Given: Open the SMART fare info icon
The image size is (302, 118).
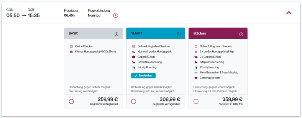Looking at the screenshot, I should 179,34.
